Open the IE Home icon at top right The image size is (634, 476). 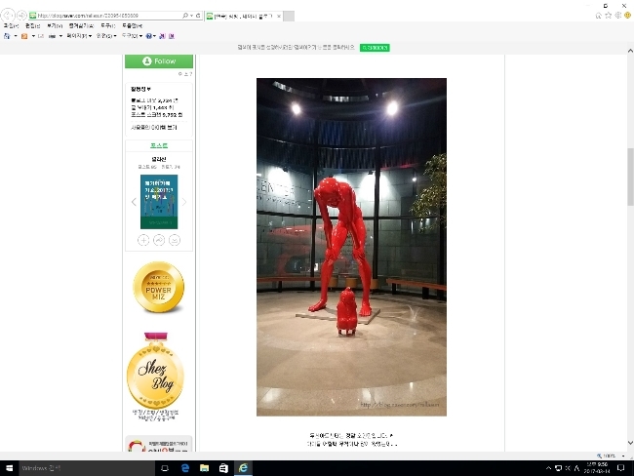pos(599,16)
